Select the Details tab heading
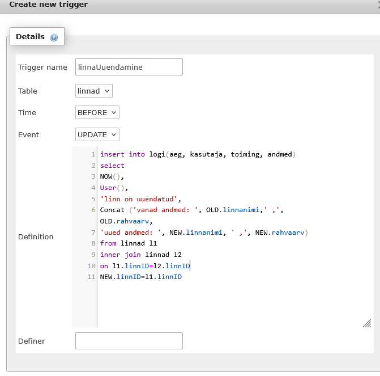Image resolution: width=380 pixels, height=376 pixels. tap(30, 36)
